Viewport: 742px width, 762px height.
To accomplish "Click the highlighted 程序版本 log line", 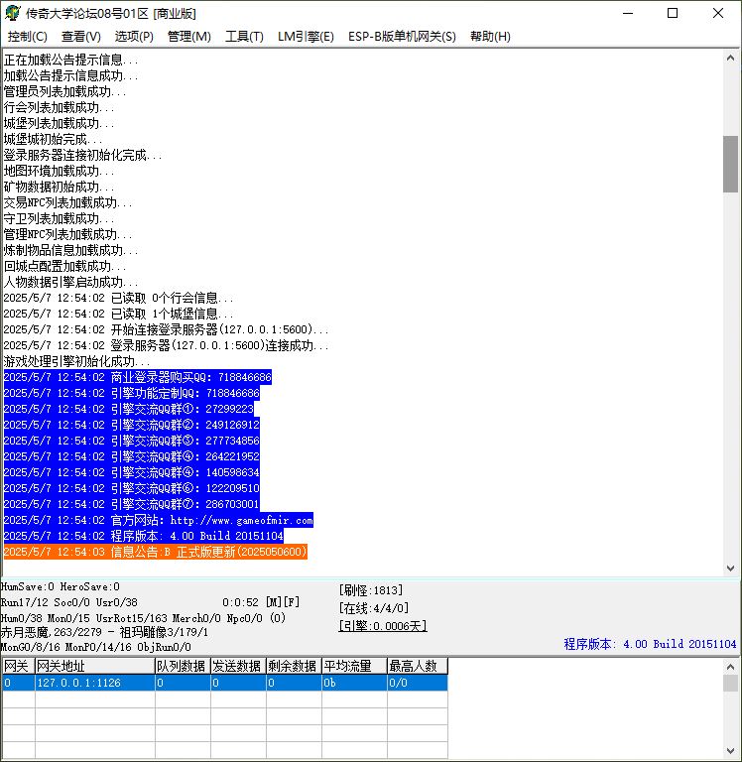I will click(144, 536).
